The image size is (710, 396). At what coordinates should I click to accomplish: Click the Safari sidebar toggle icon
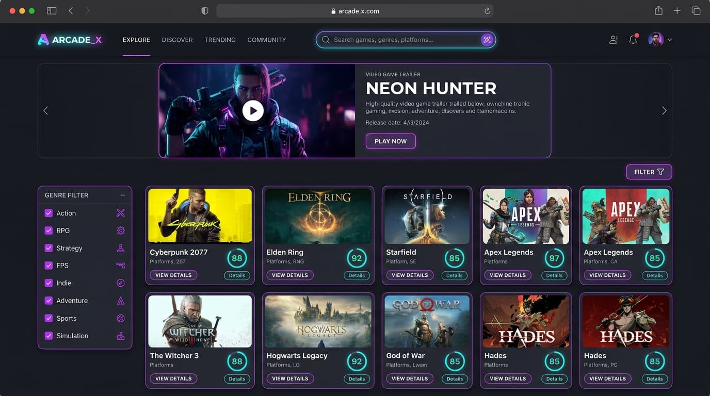[x=52, y=11]
